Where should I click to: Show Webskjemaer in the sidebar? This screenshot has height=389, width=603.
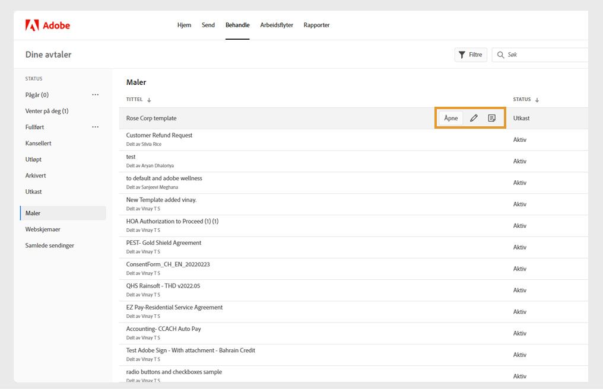(x=43, y=229)
